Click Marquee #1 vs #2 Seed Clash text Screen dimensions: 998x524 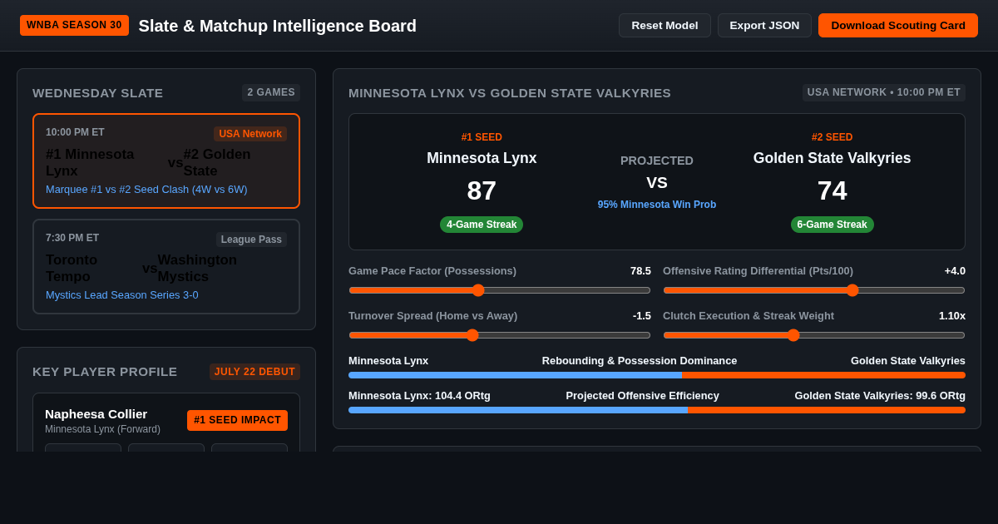click(146, 190)
